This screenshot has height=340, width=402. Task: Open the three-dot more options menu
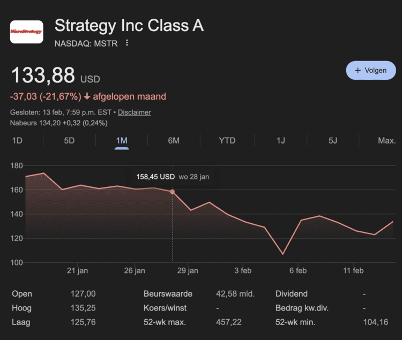click(x=127, y=43)
